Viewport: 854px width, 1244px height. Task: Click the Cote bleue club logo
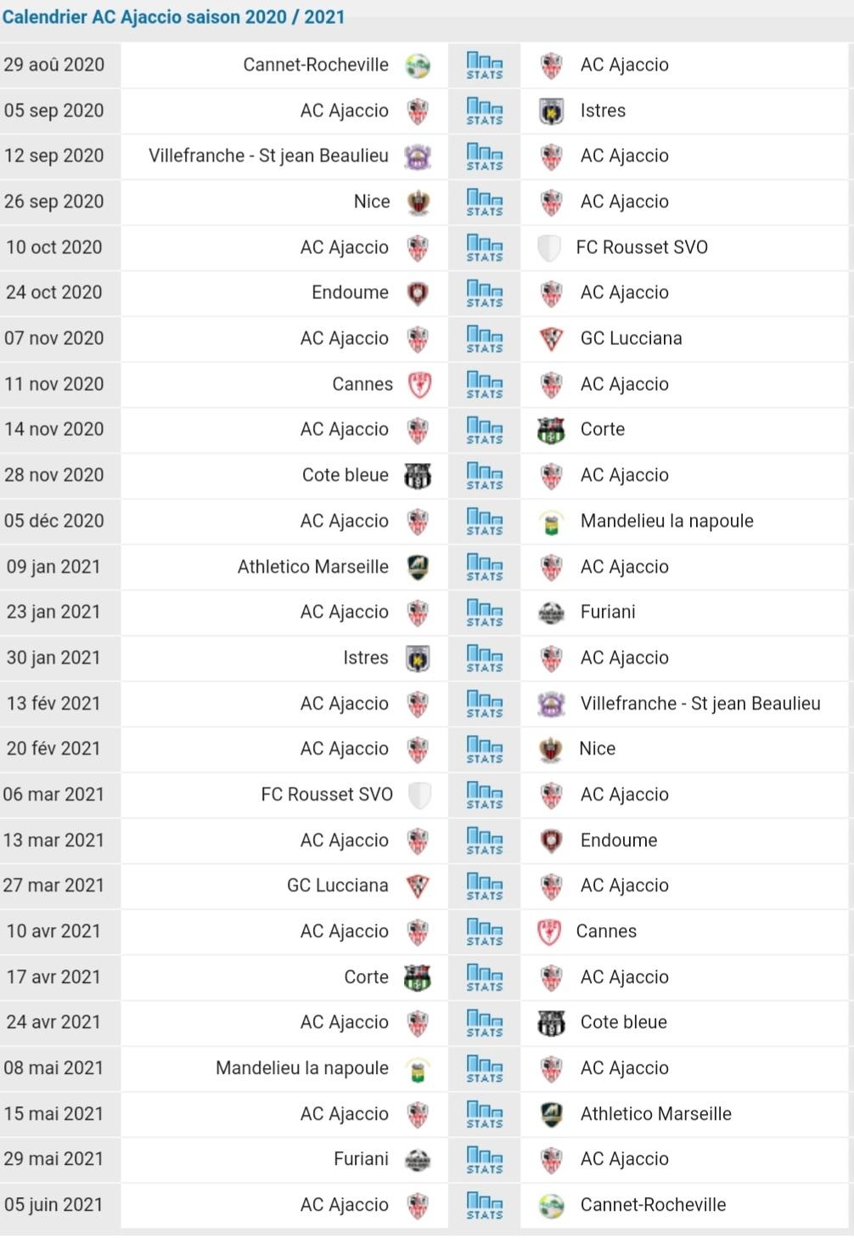tap(417, 475)
